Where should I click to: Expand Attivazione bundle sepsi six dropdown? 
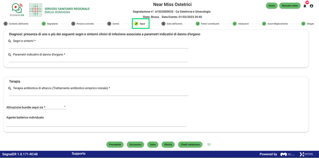pos(36,107)
